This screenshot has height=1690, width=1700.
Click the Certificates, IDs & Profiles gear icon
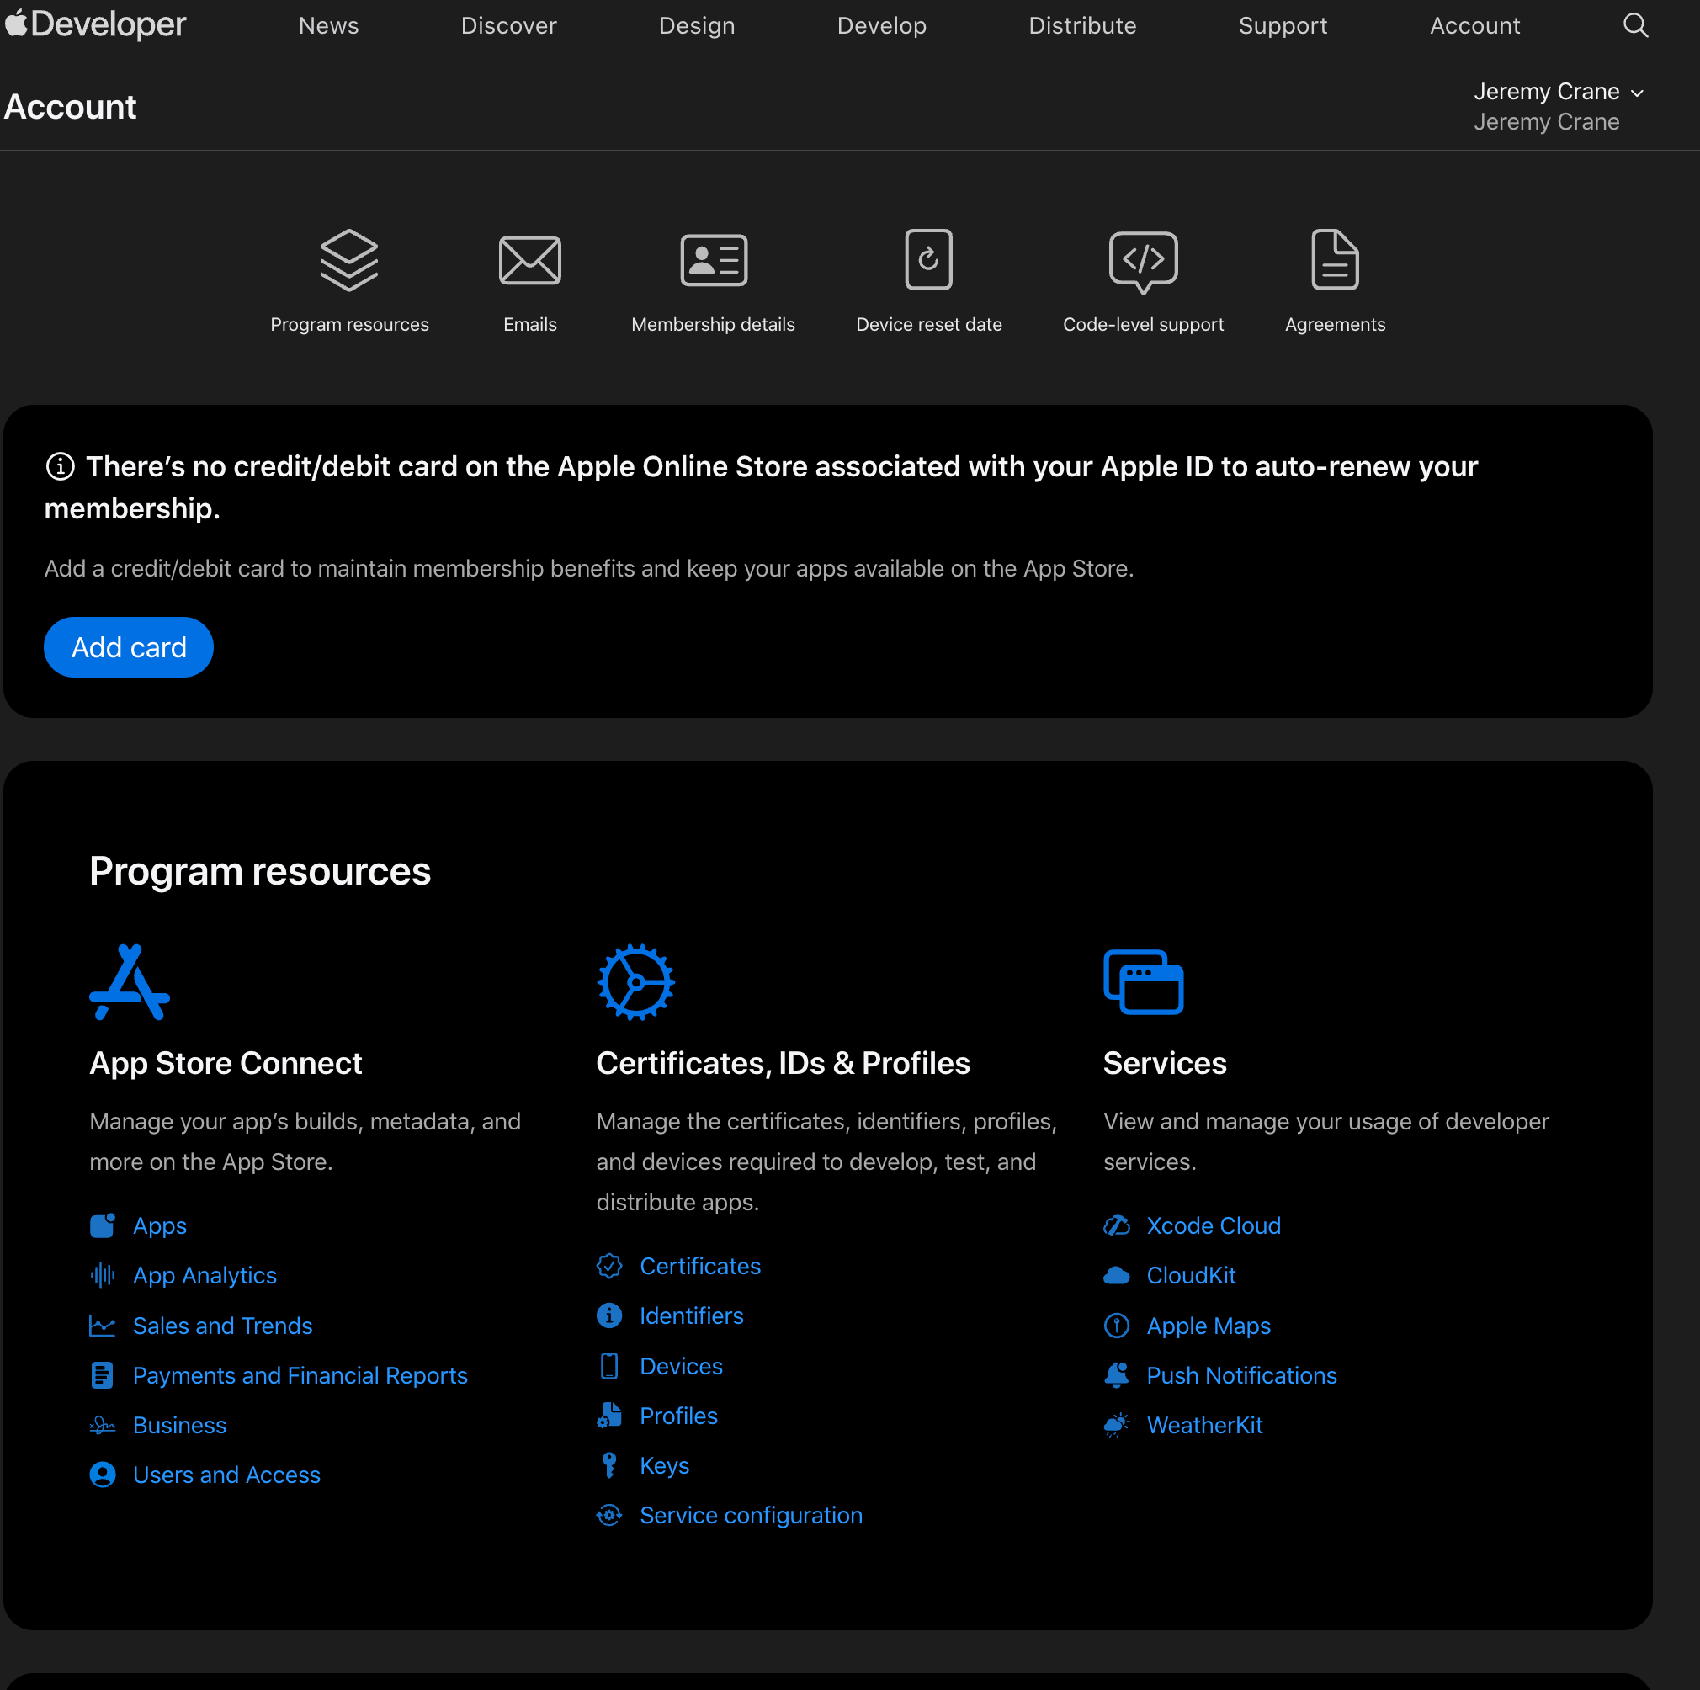(635, 982)
